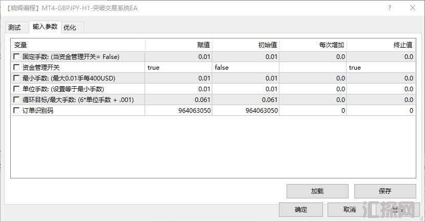Toggle the 单位手数 checkbox
425x222 pixels.
coord(16,89)
